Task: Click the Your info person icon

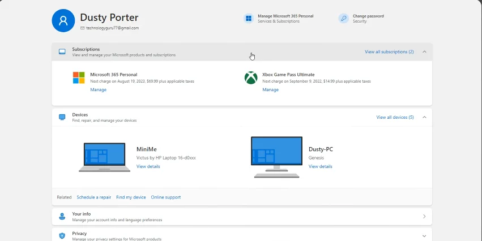Action: [62, 217]
